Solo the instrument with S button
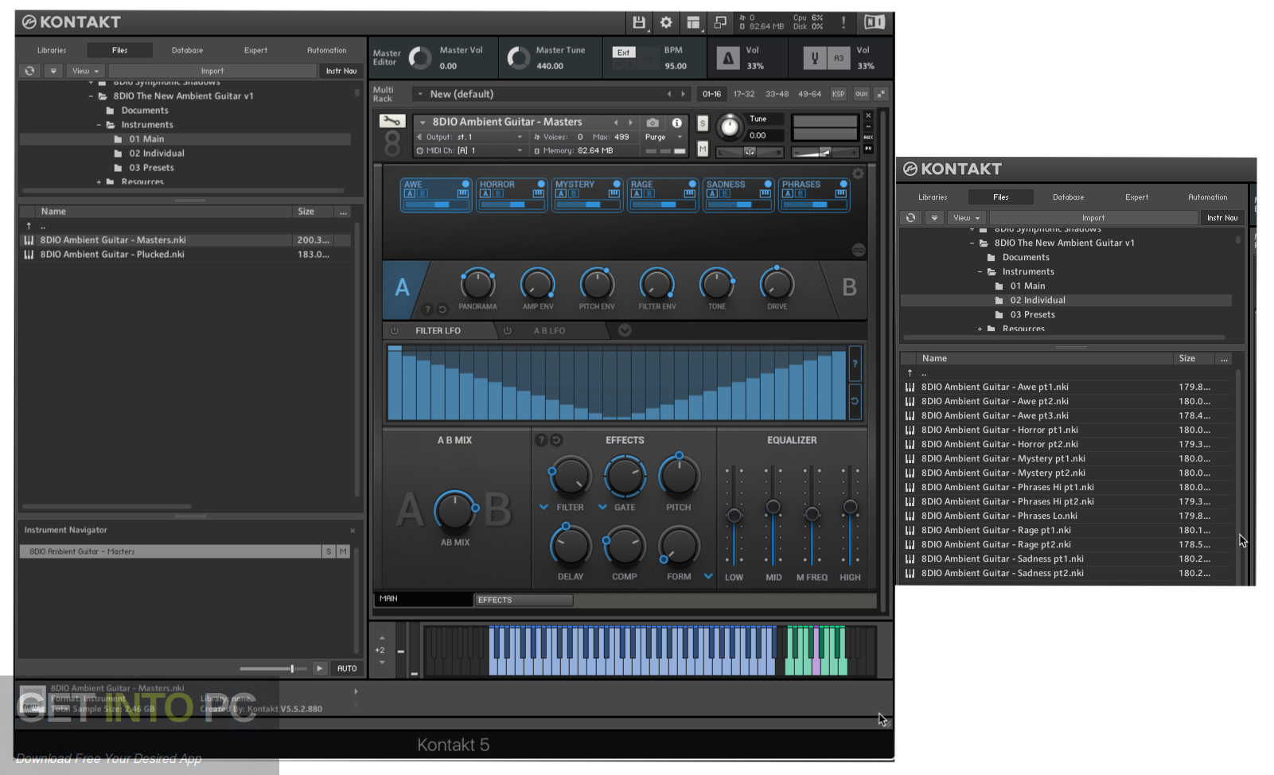 point(702,123)
